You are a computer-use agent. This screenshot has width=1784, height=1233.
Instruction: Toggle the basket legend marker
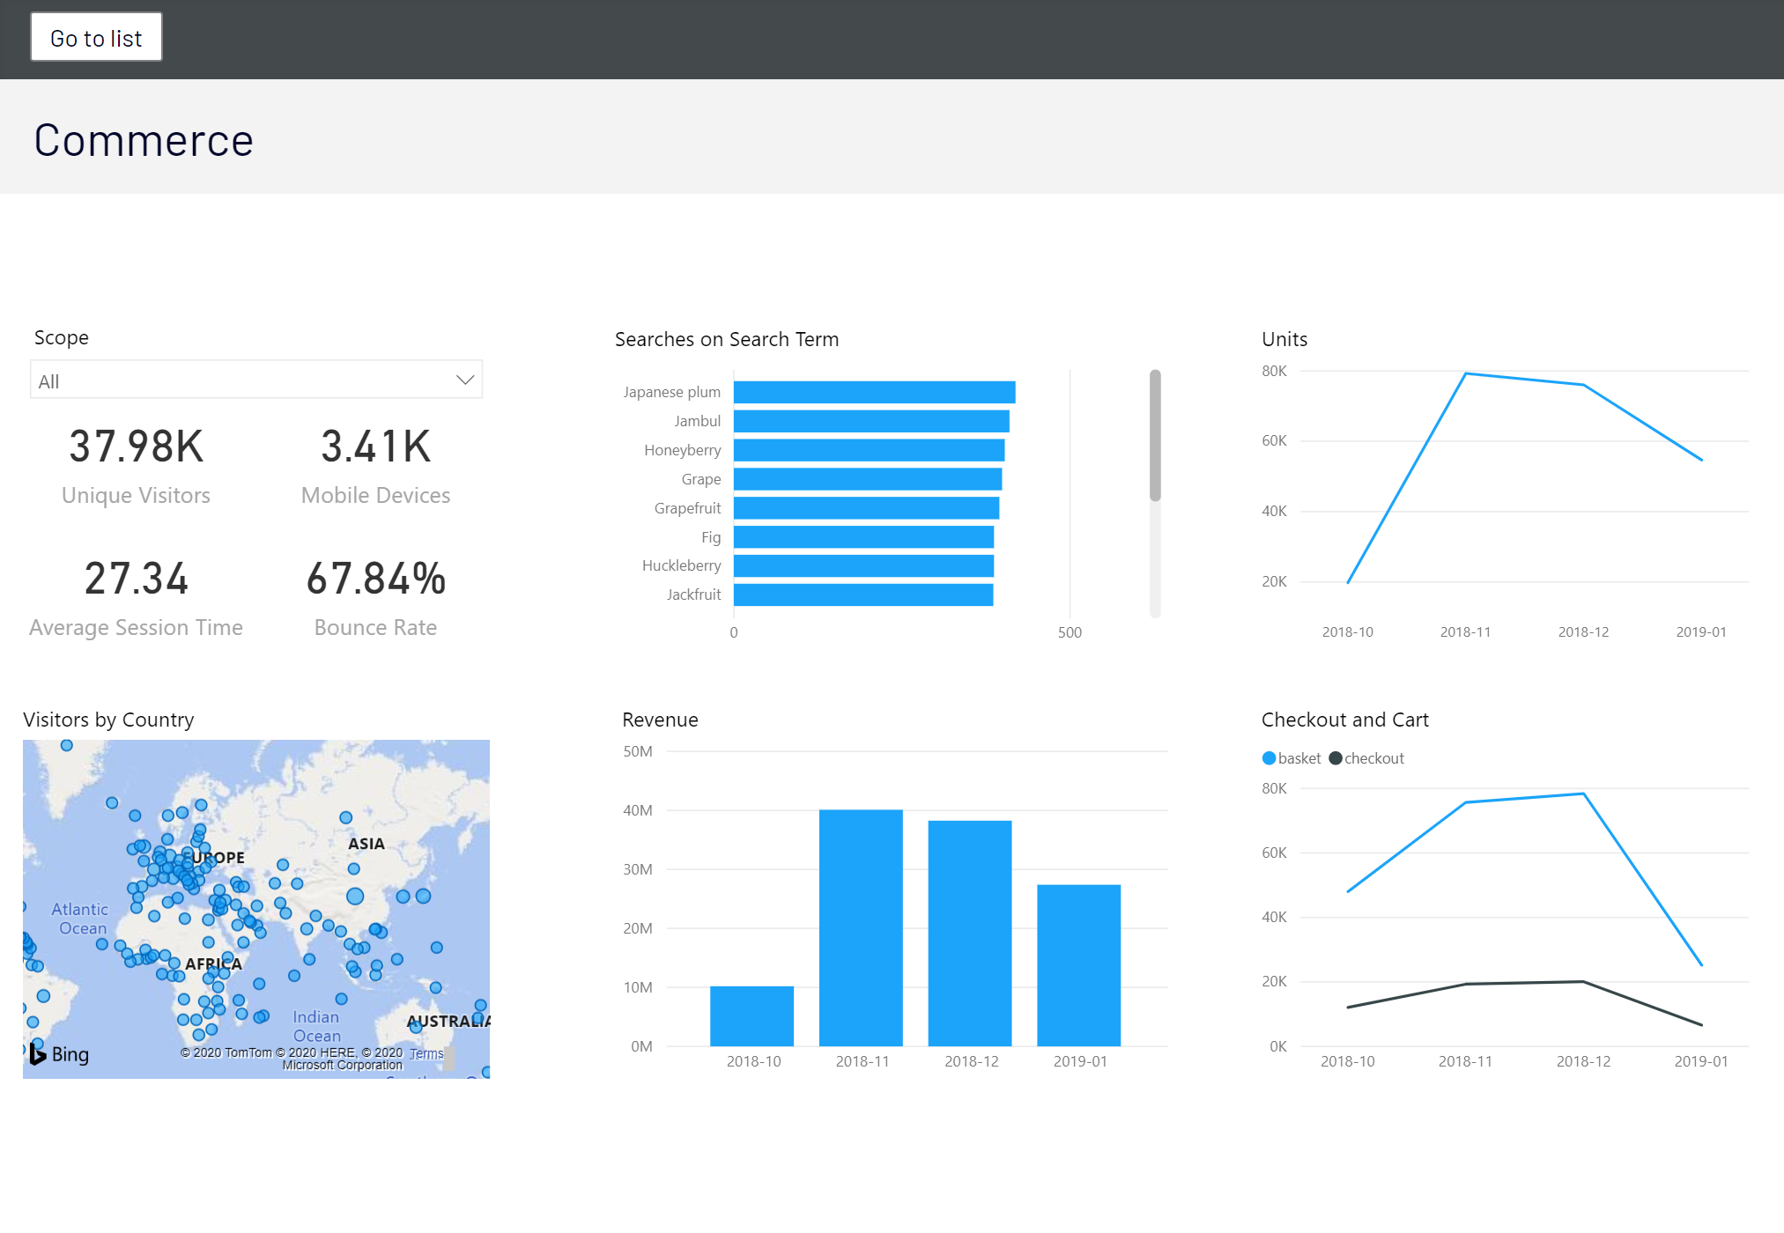pyautogui.click(x=1269, y=758)
